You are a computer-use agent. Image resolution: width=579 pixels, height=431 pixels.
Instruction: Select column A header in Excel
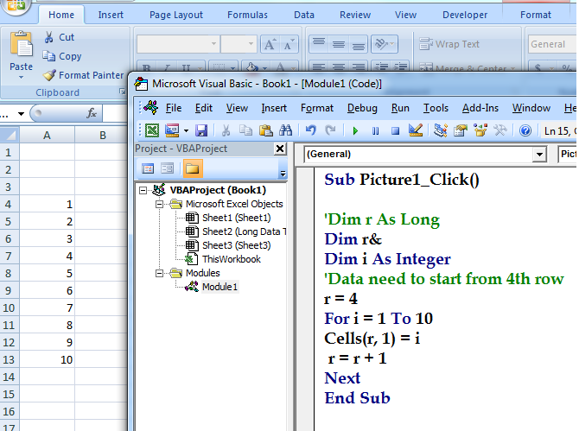47,136
